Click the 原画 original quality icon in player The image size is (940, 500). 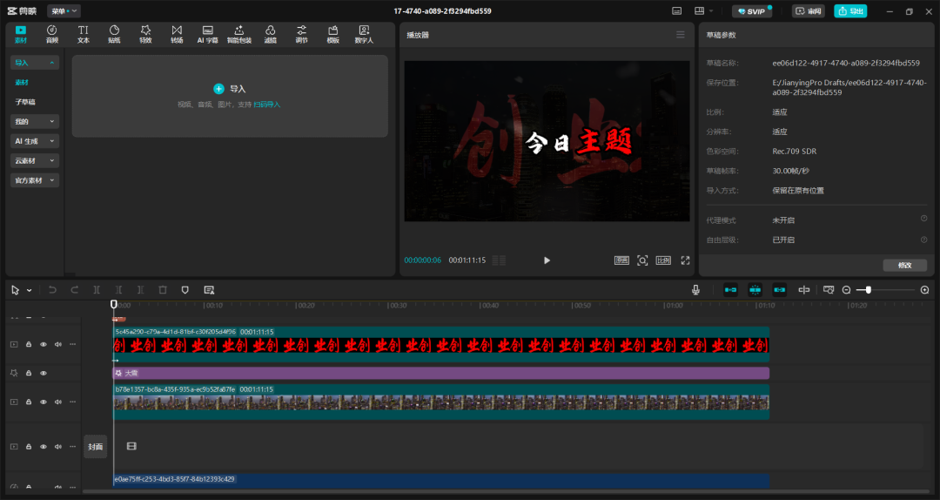[x=621, y=260]
